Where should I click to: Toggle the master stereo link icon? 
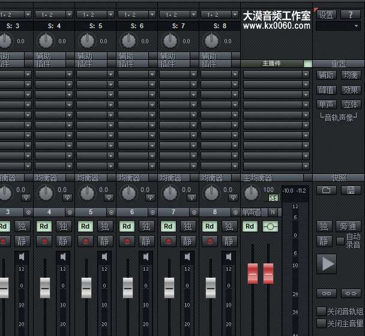pyautogui.click(x=270, y=226)
